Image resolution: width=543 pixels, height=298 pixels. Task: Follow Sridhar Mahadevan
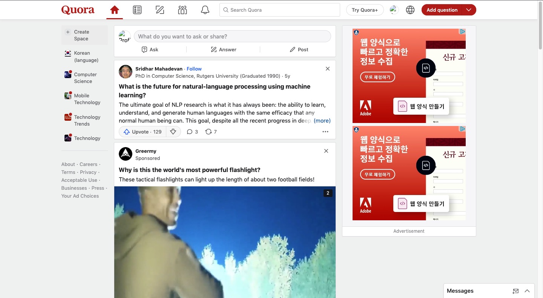[194, 69]
